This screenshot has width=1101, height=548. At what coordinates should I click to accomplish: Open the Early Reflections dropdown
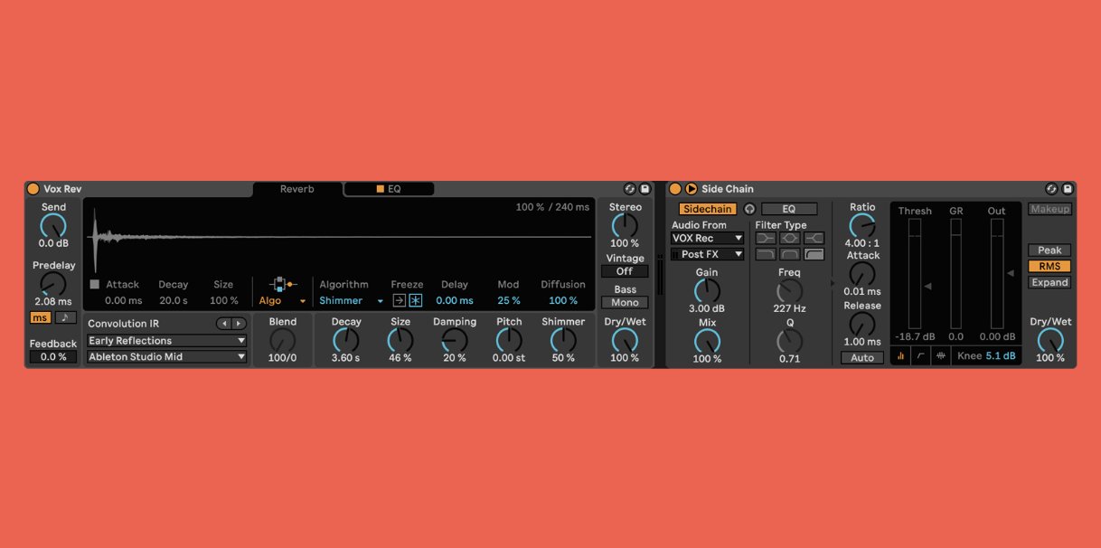166,341
